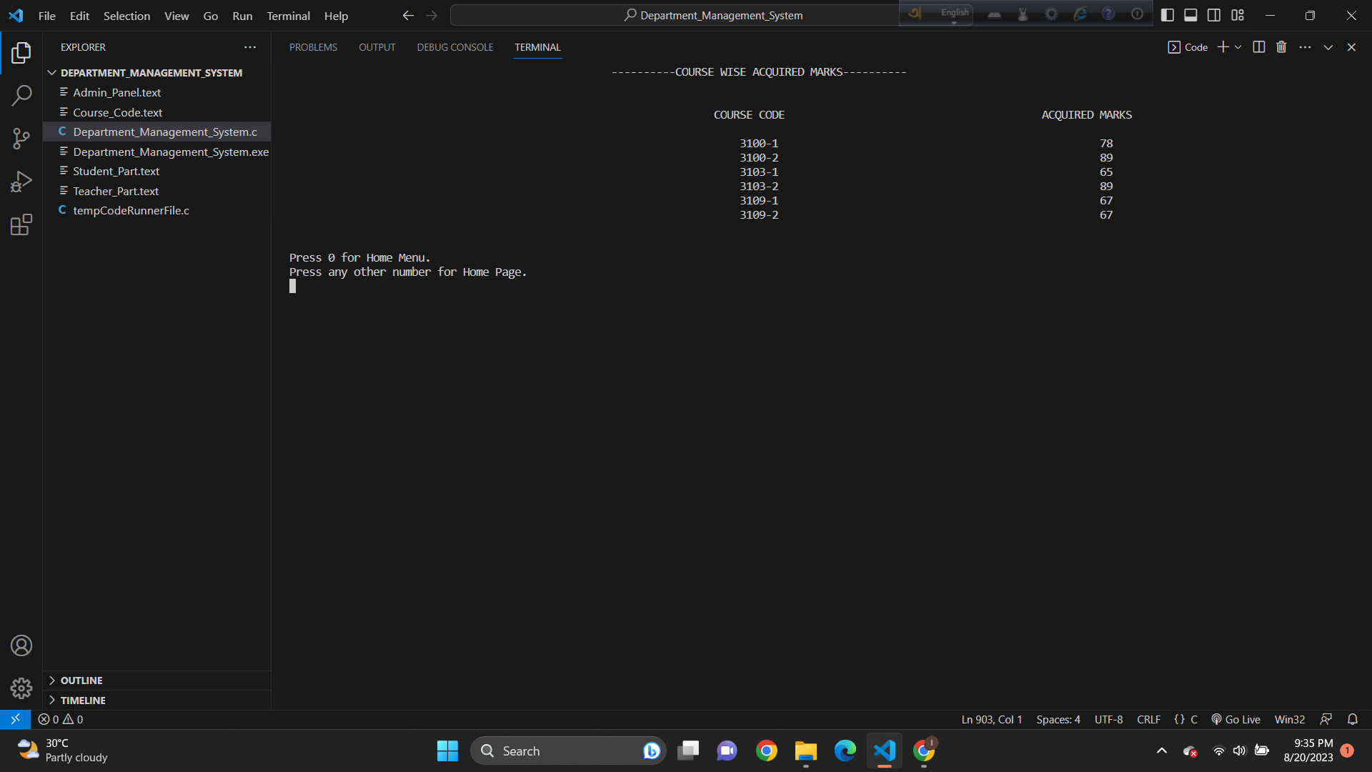This screenshot has height=772, width=1372.
Task: Open the Terminal menu
Action: (288, 16)
